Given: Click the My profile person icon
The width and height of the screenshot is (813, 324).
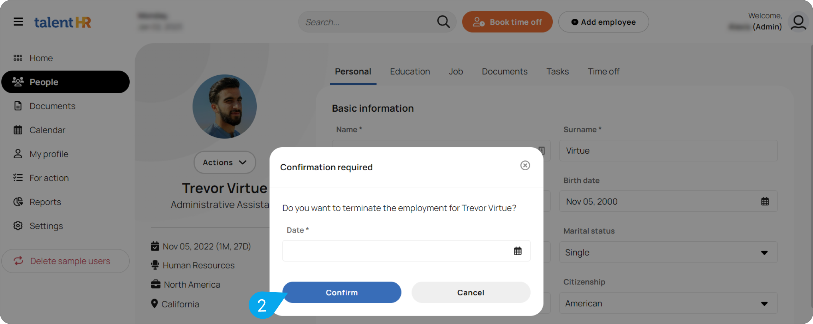Looking at the screenshot, I should pos(18,154).
